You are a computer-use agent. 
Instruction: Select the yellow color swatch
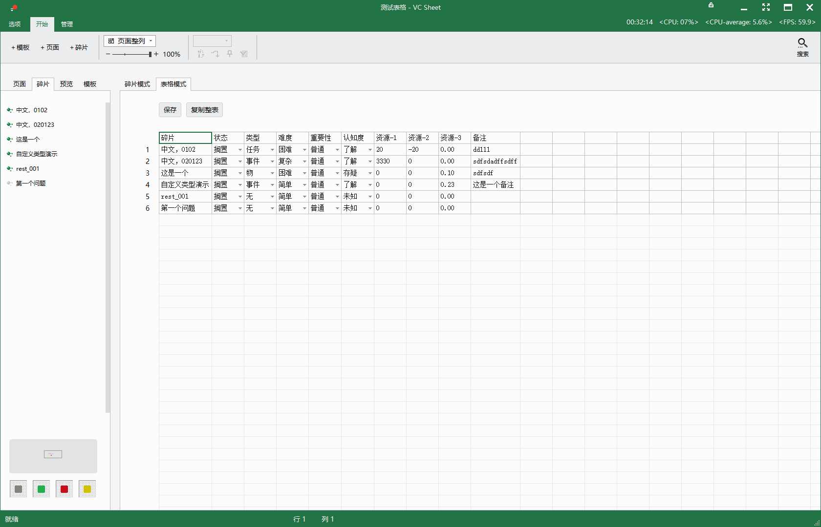(87, 489)
